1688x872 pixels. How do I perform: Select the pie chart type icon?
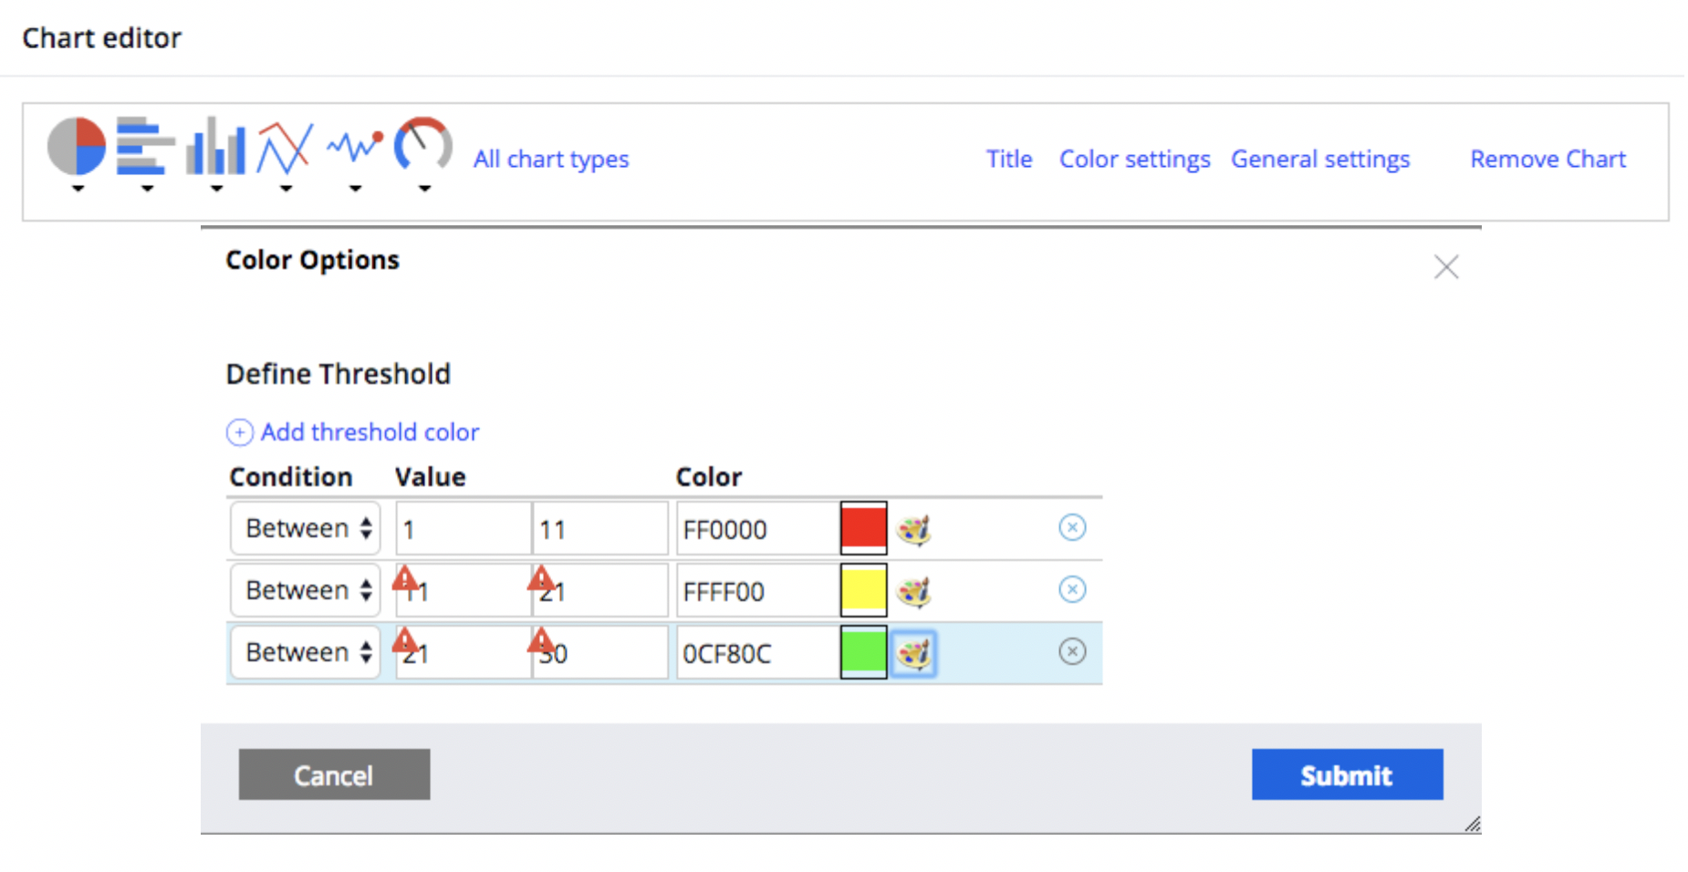point(77,146)
